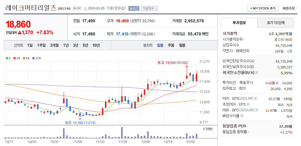Click the 37.29배 sector PER value
The image size is (301, 146).
[285, 126]
